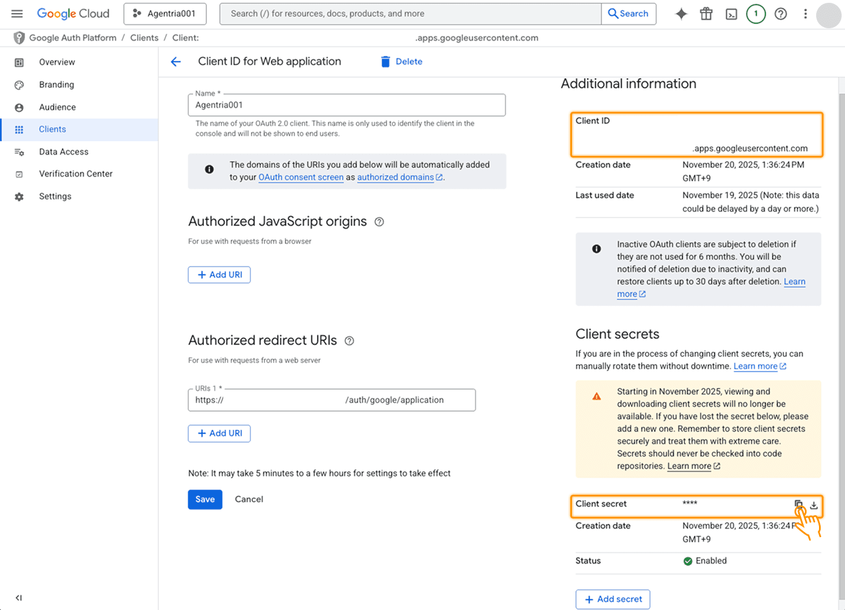Click the Google Cloud logo

73,14
